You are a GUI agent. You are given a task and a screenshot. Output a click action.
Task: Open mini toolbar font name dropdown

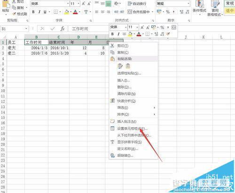coord(126,27)
